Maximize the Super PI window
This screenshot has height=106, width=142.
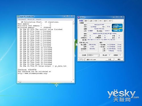tap(68, 16)
